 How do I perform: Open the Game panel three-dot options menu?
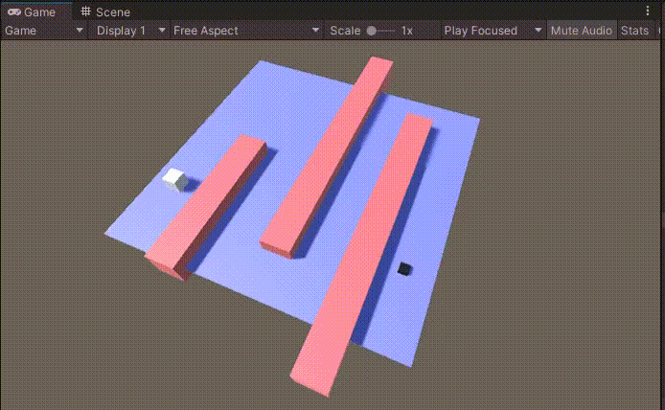648,11
